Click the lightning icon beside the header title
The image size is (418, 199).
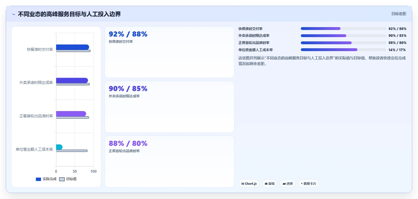tap(13, 14)
